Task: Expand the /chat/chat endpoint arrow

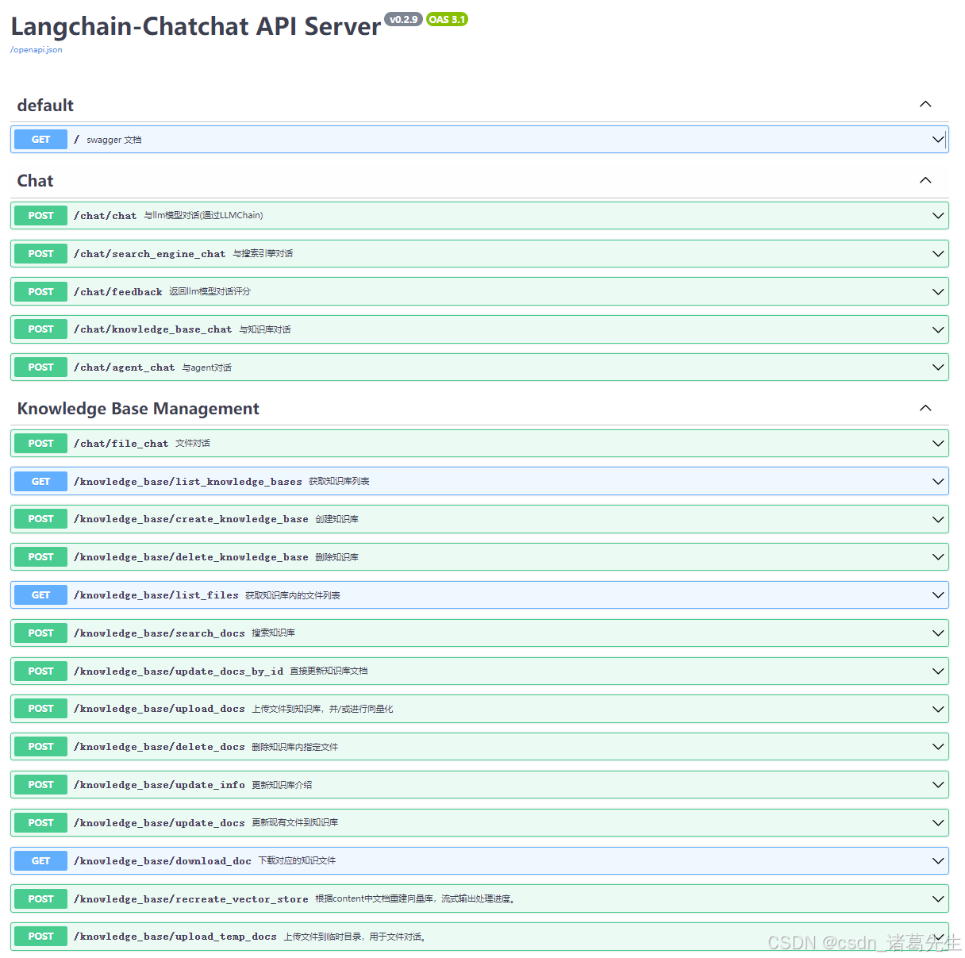Action: click(x=938, y=216)
